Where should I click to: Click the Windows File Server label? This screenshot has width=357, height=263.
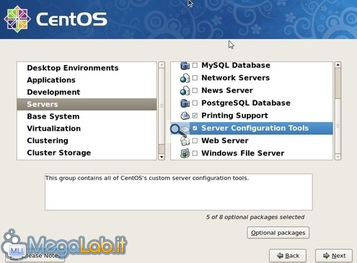pos(243,153)
